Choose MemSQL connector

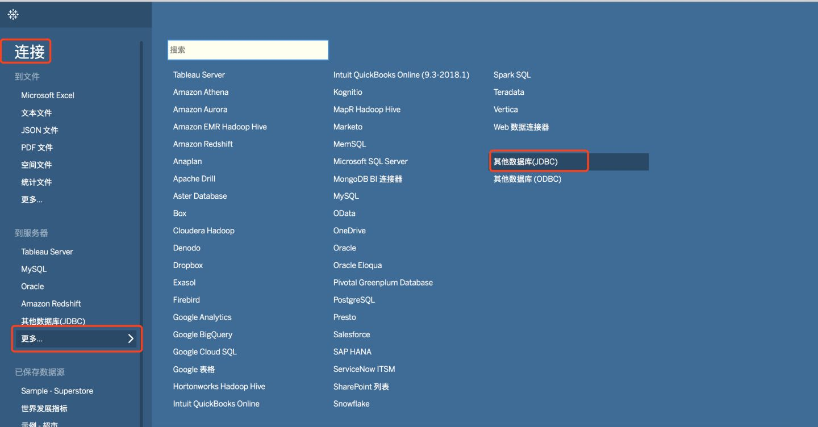pos(350,144)
